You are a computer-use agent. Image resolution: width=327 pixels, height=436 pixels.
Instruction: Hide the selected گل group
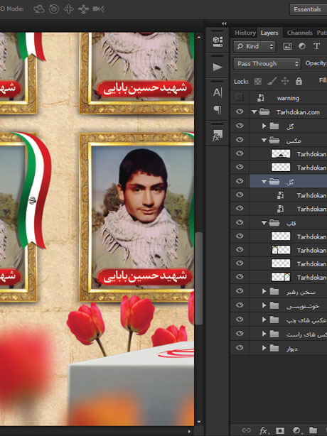[x=240, y=181]
